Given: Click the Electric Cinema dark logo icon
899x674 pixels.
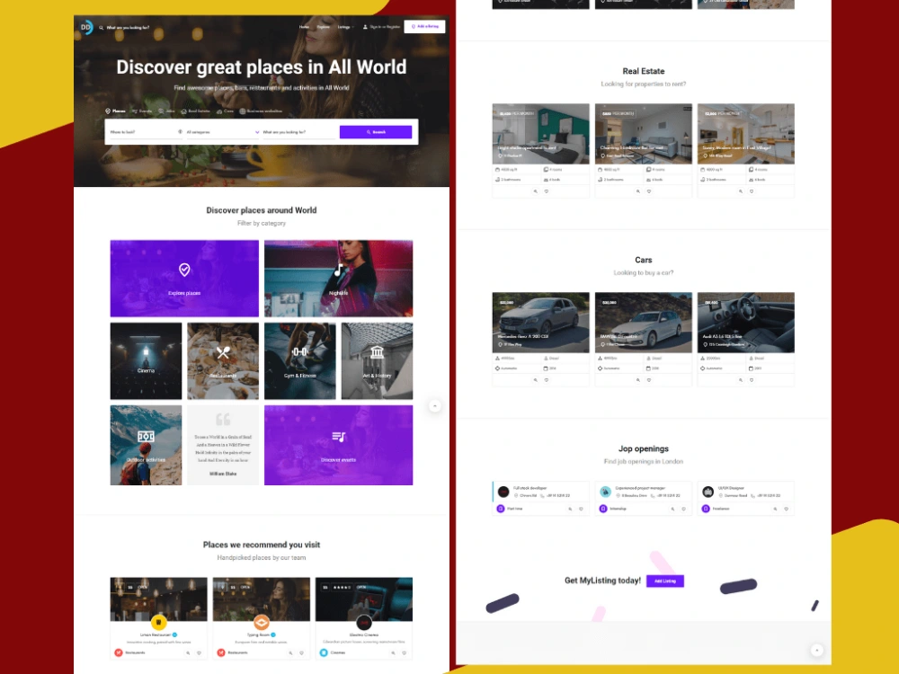Looking at the screenshot, I should click(364, 622).
